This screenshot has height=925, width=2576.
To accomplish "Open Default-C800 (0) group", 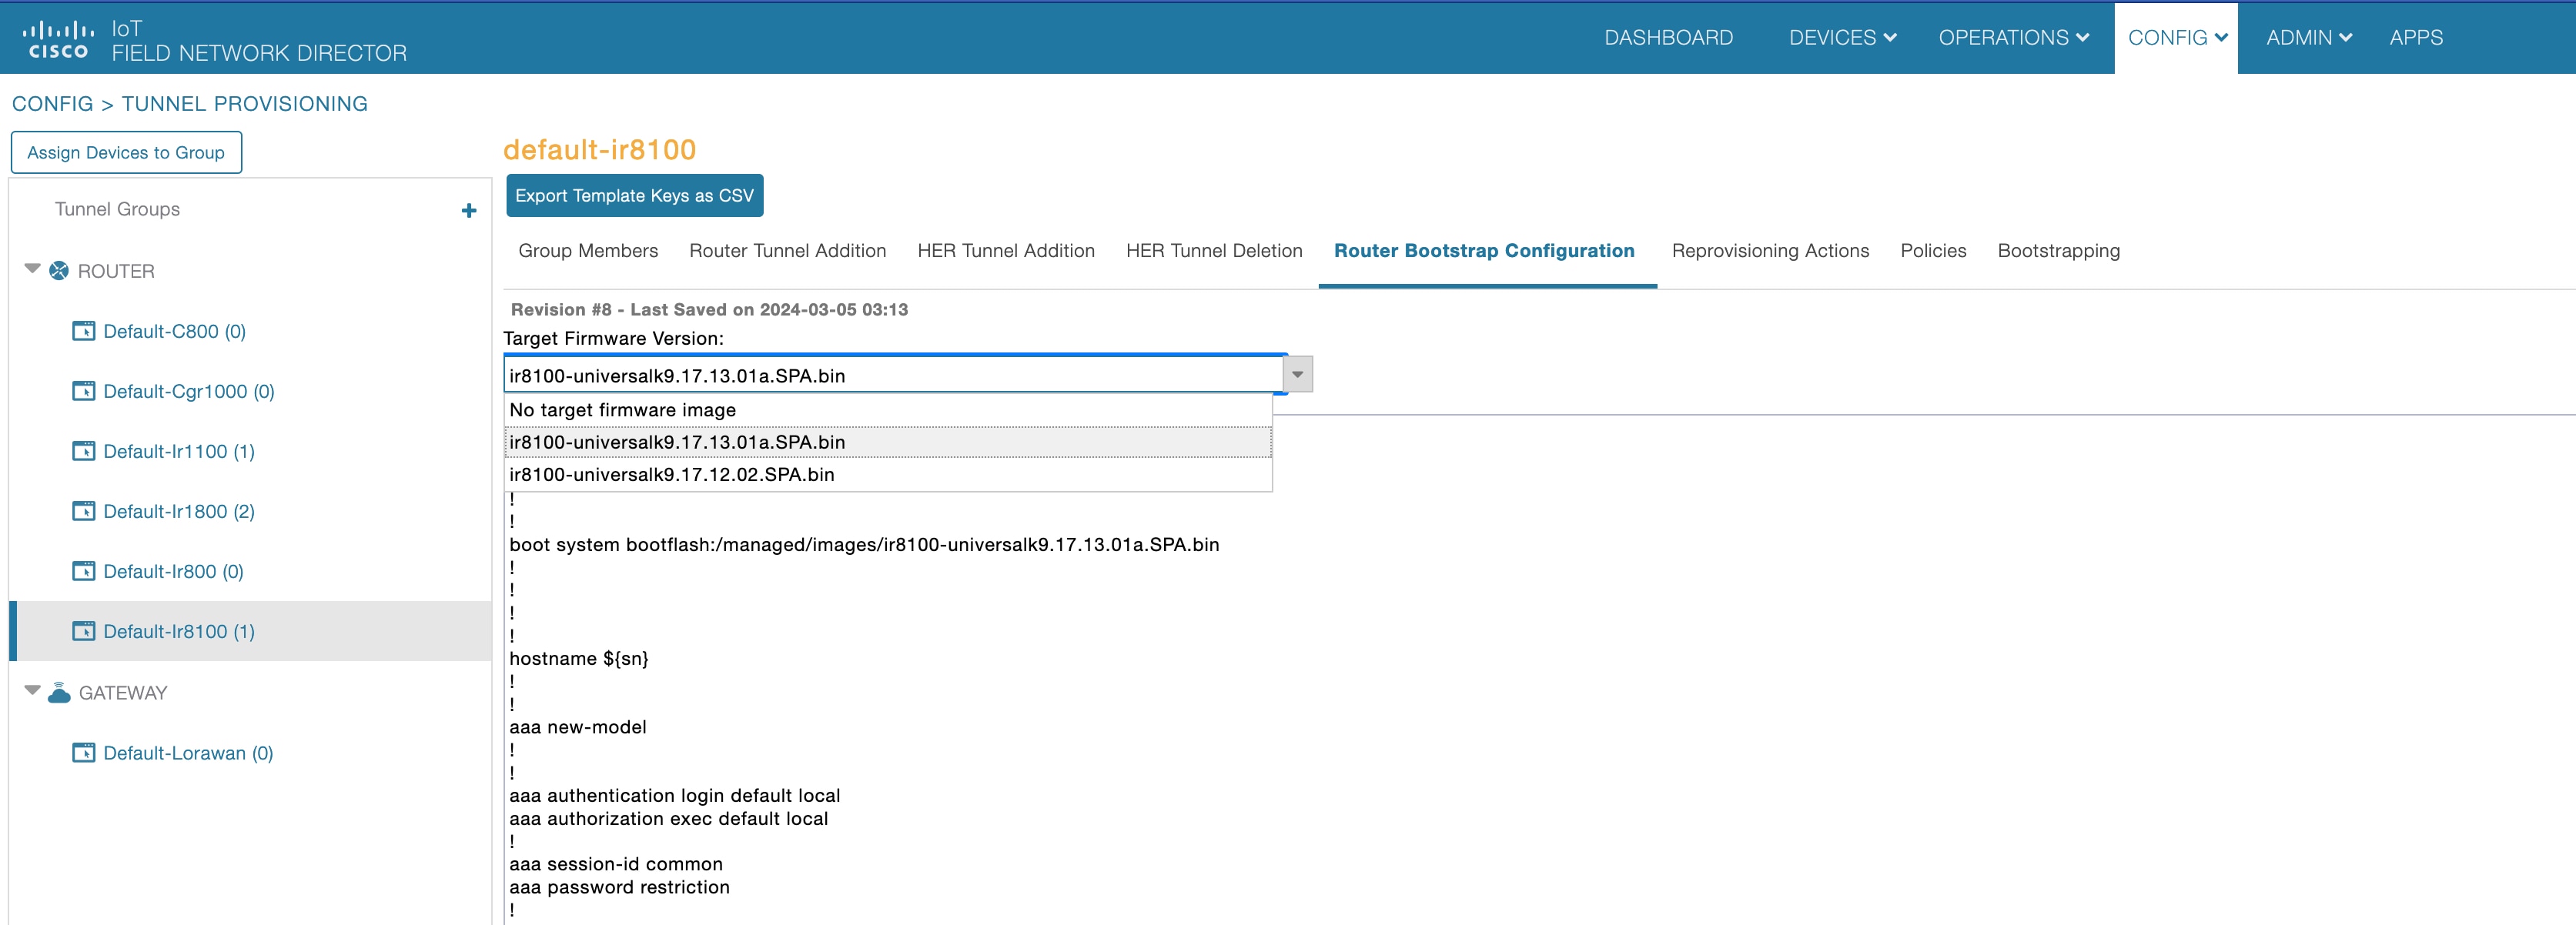I will pyautogui.click(x=174, y=331).
